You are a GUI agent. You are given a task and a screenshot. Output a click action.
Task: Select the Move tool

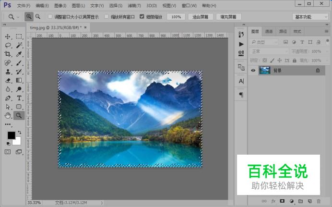click(8, 37)
